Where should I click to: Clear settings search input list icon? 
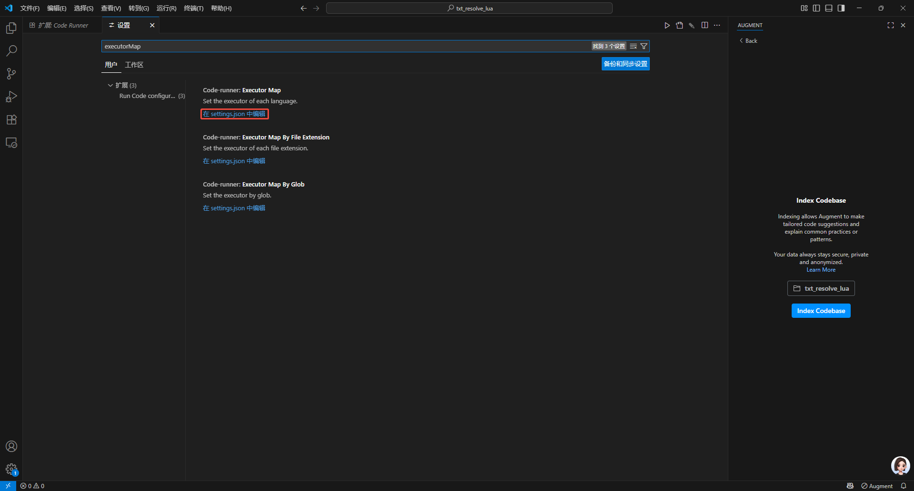[633, 46]
